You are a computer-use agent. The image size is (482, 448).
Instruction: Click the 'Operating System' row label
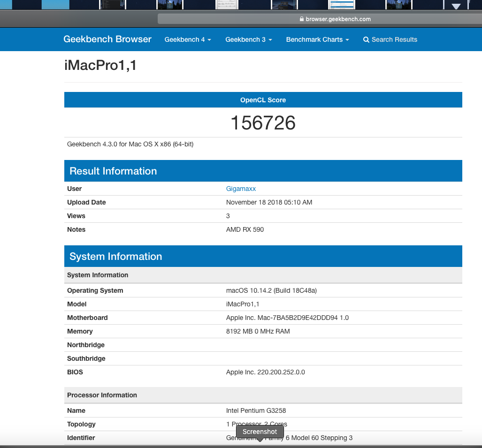[x=95, y=290]
